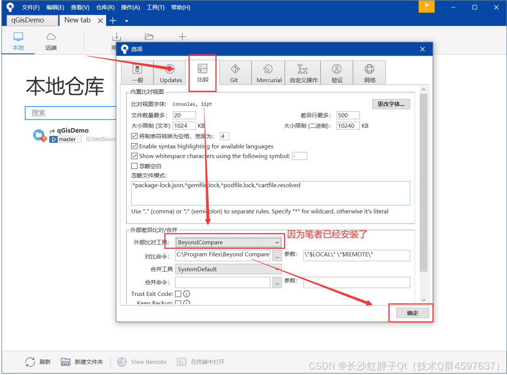Click the options dialog scroll up arrow
507x375 pixels.
[423, 90]
